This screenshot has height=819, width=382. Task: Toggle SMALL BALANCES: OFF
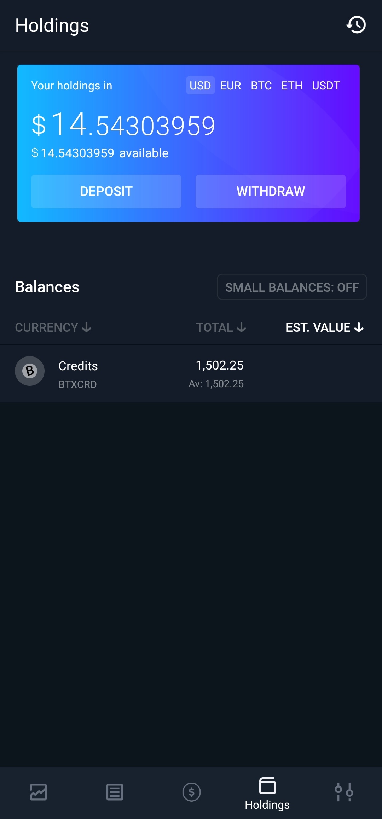tap(292, 287)
